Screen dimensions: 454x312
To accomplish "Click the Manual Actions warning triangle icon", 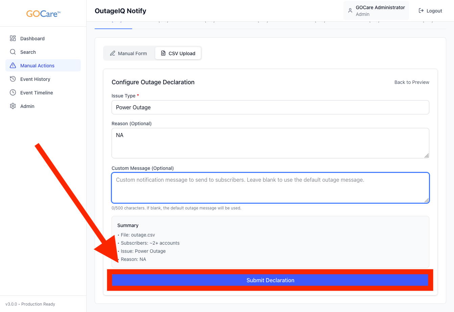I will click(x=13, y=65).
